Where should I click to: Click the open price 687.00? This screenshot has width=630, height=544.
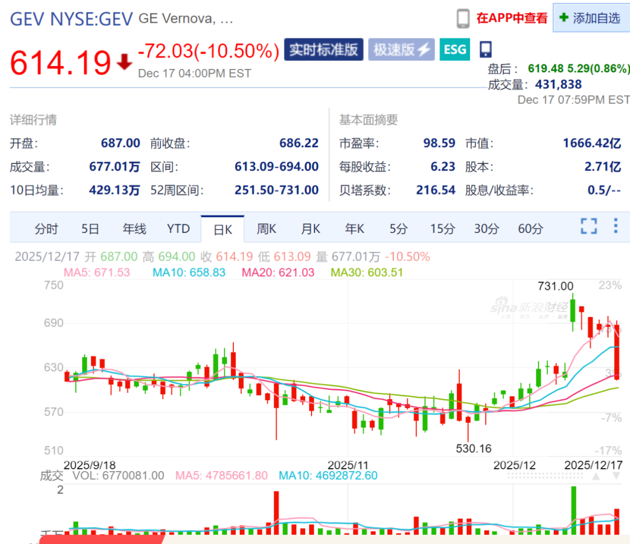[121, 143]
